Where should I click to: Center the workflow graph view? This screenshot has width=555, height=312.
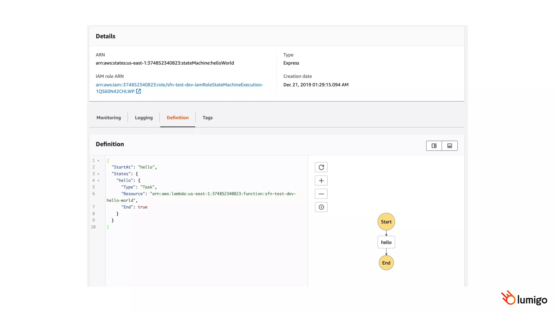pyautogui.click(x=321, y=207)
